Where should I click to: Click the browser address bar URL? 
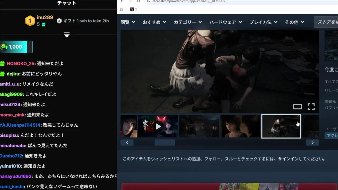point(189,1)
